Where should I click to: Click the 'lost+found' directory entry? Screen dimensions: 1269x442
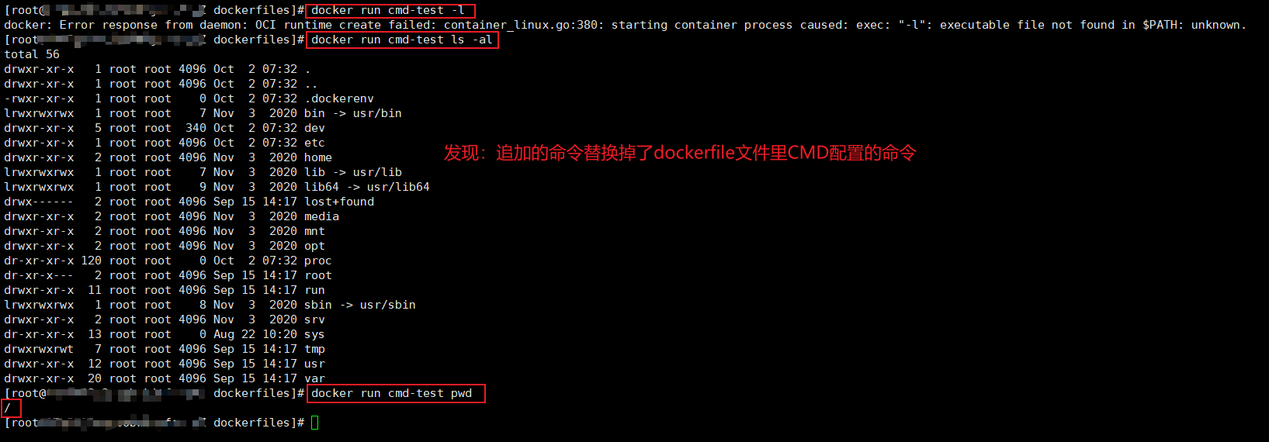[339, 202]
